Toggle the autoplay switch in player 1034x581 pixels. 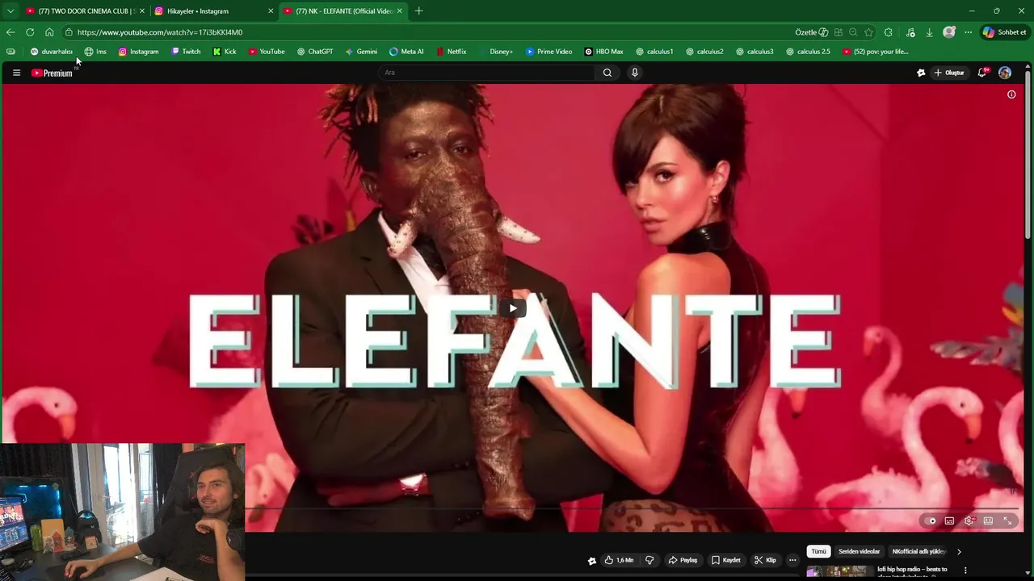[930, 521]
